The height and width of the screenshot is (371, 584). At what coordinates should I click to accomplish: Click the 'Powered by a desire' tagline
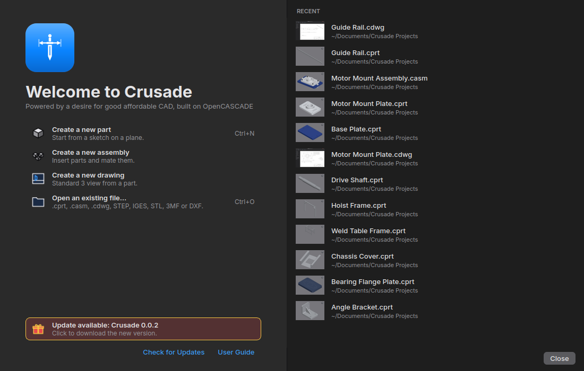[139, 107]
